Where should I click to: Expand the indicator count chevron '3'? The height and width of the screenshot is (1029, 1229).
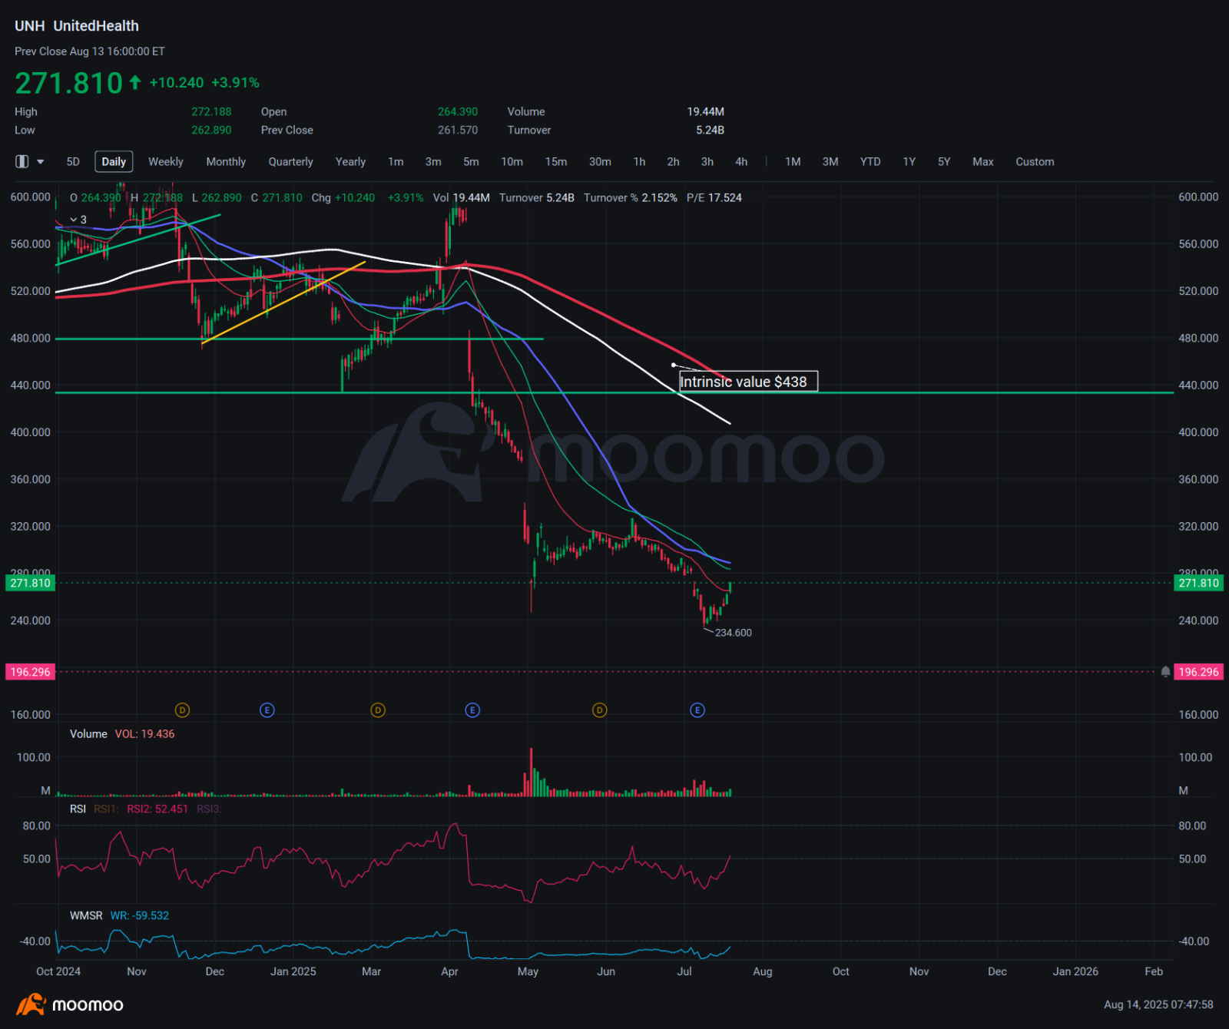click(x=78, y=220)
